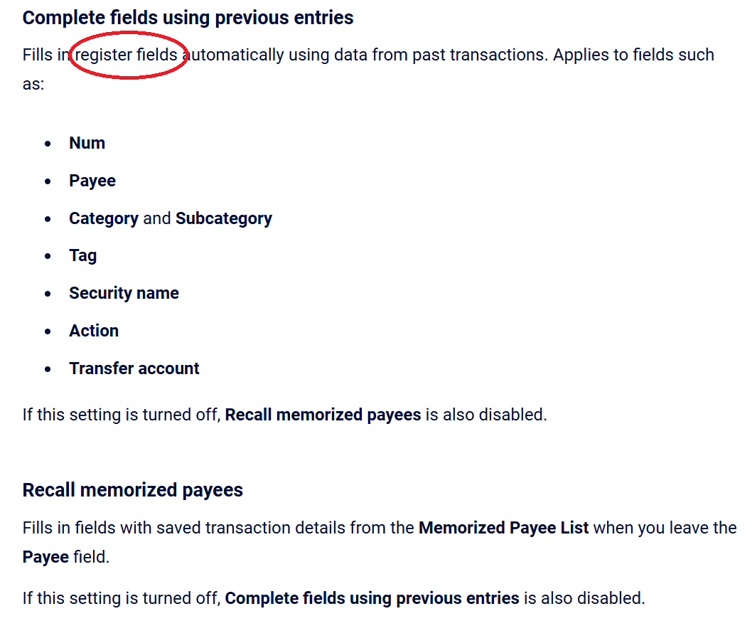The height and width of the screenshot is (621, 752).
Task: Click the 'If this setting is turned off' text above the Recall heading
Action: point(122,415)
